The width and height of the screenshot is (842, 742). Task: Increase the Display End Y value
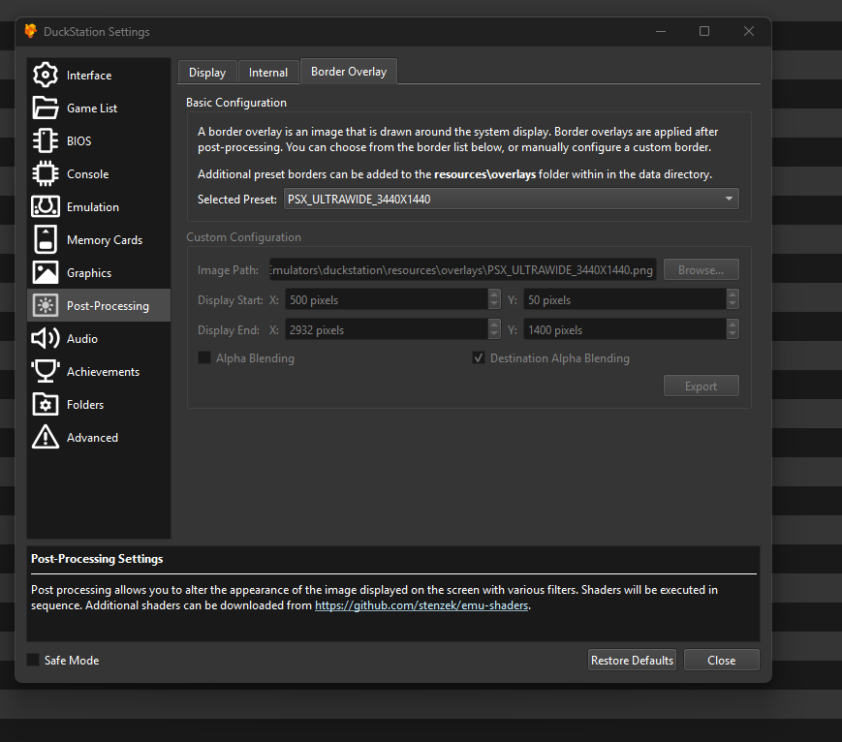tap(733, 325)
